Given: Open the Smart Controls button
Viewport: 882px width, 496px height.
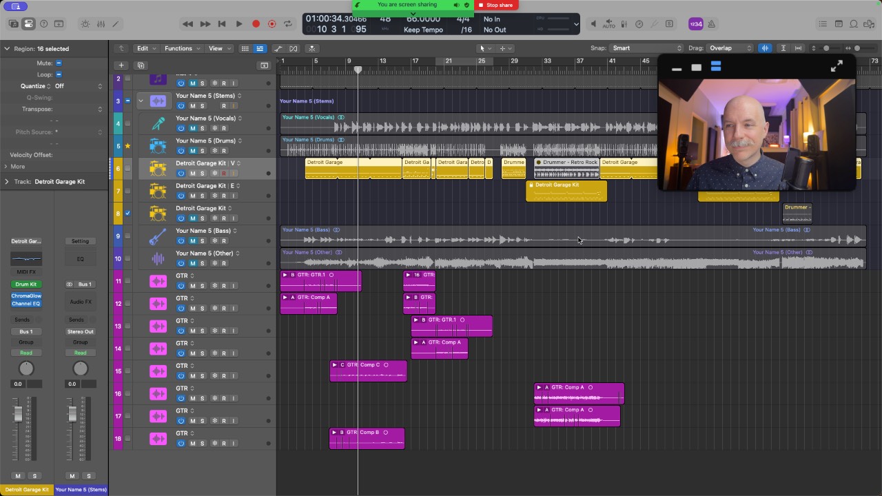Looking at the screenshot, I should pos(85,24).
